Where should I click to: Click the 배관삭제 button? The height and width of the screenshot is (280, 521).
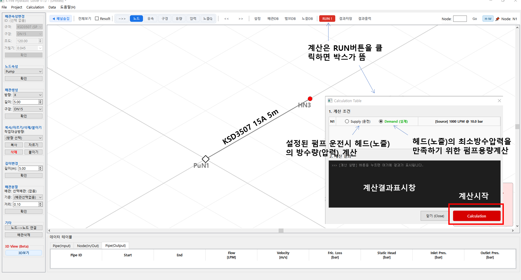click(23, 235)
